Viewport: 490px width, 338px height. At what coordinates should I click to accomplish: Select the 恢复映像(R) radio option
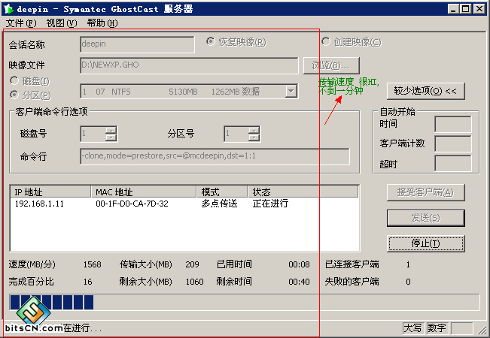click(x=236, y=42)
